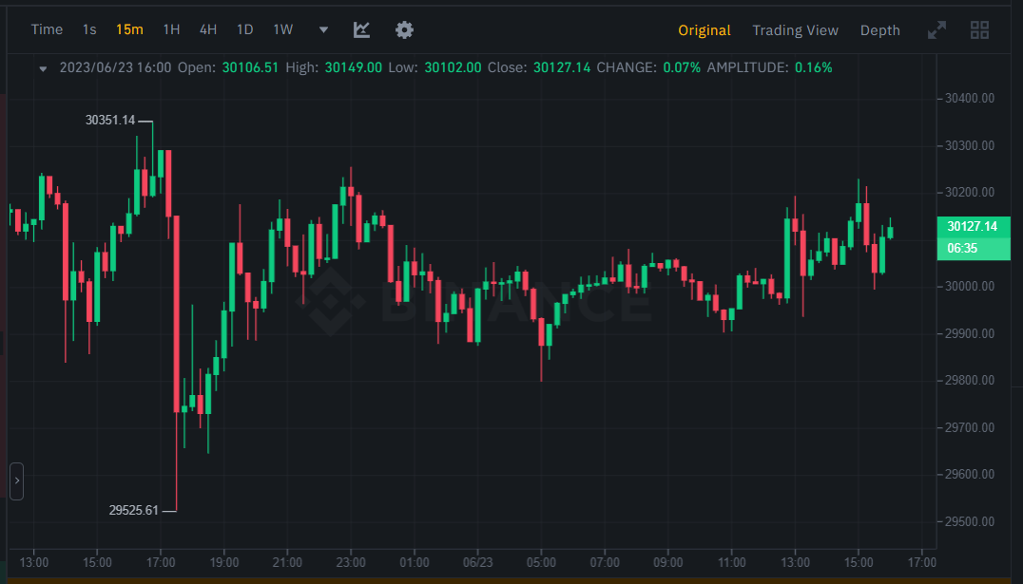Click the 05:00 time axis label
The width and height of the screenshot is (1023, 584).
click(541, 562)
